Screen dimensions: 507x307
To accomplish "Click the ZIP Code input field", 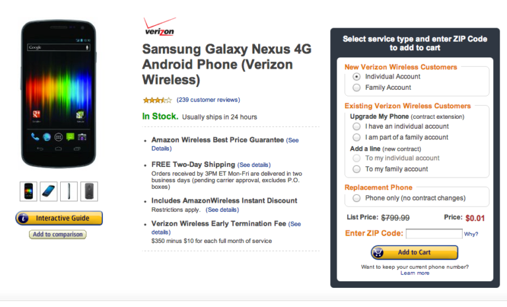I will 434,234.
